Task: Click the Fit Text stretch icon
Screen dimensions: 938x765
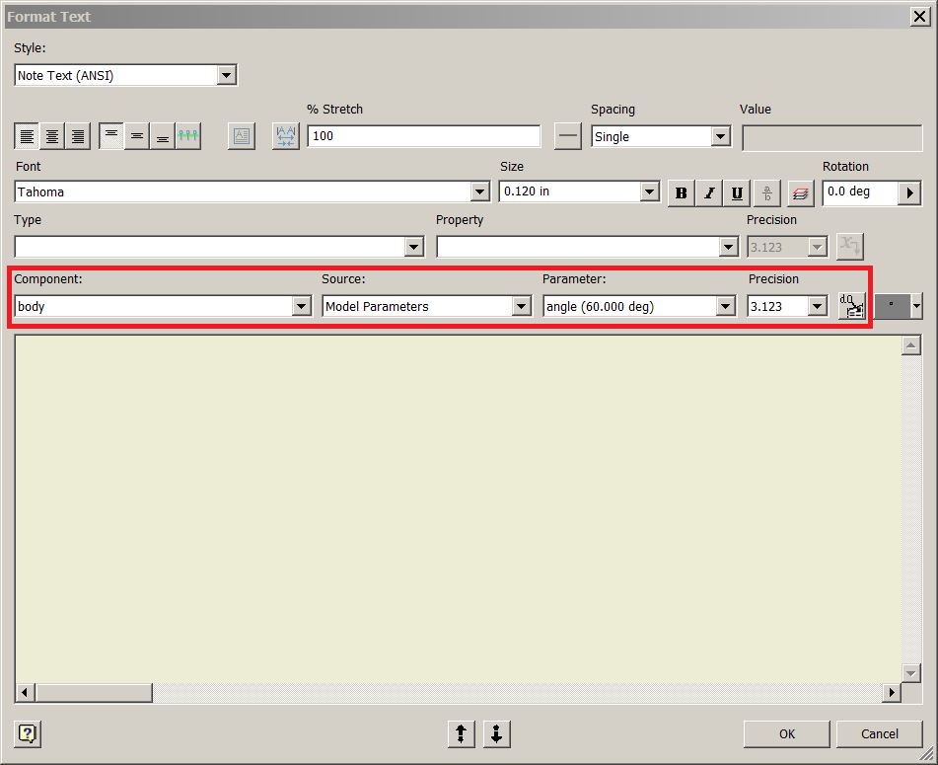Action: tap(285, 136)
